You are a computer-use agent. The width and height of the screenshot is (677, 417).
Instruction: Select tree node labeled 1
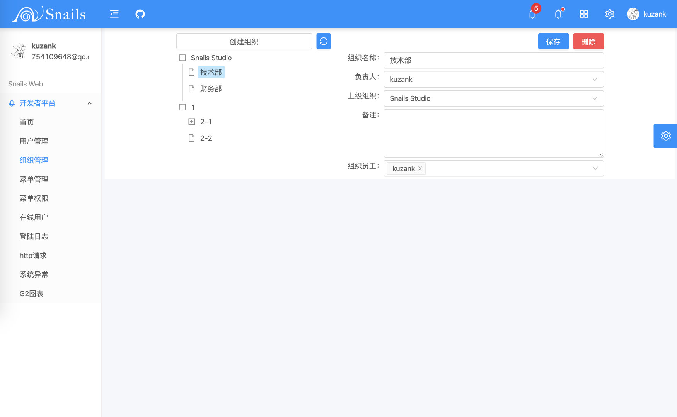pos(193,107)
